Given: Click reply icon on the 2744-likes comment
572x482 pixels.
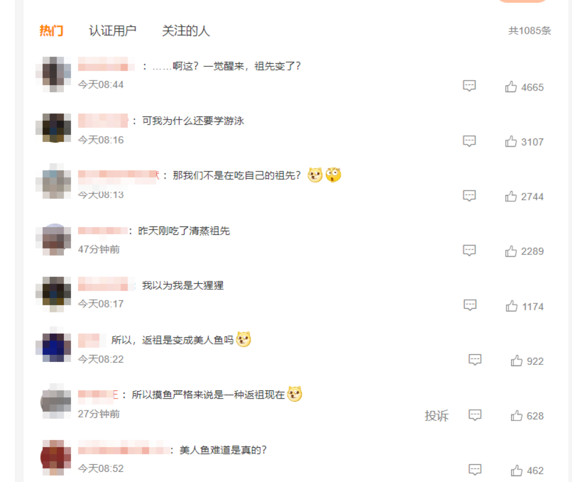Looking at the screenshot, I should (469, 196).
